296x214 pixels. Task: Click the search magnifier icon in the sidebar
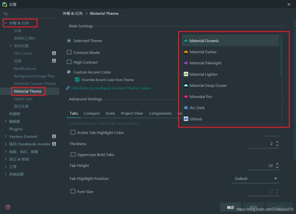tap(5, 14)
